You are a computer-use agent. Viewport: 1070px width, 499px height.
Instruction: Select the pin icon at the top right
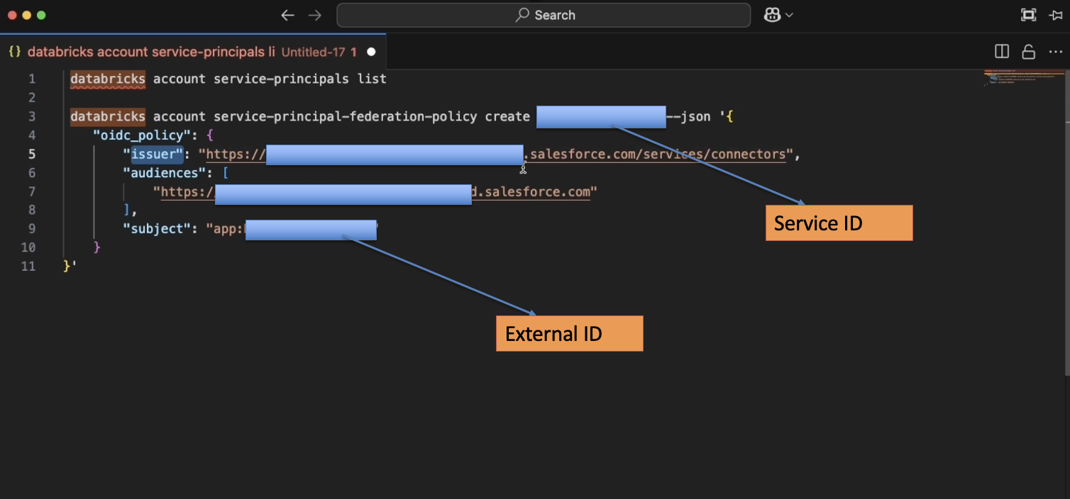[x=1055, y=15]
